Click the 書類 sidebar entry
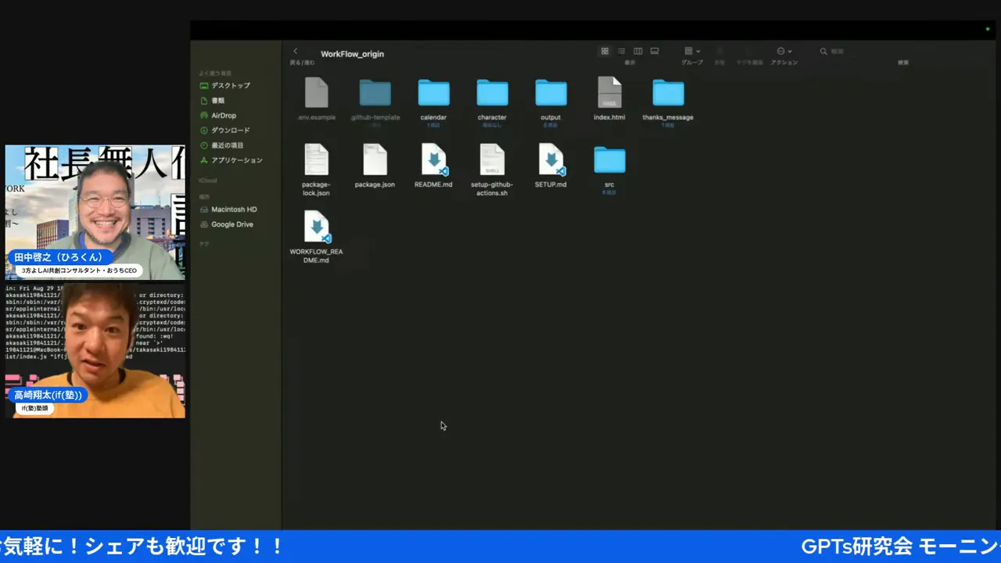 (218, 100)
